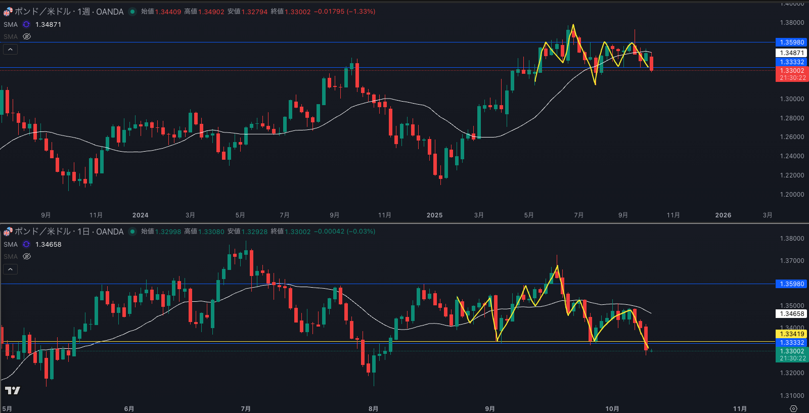809x413 pixels.
Task: Click the British flag icon on daily chart
Action: point(8,232)
